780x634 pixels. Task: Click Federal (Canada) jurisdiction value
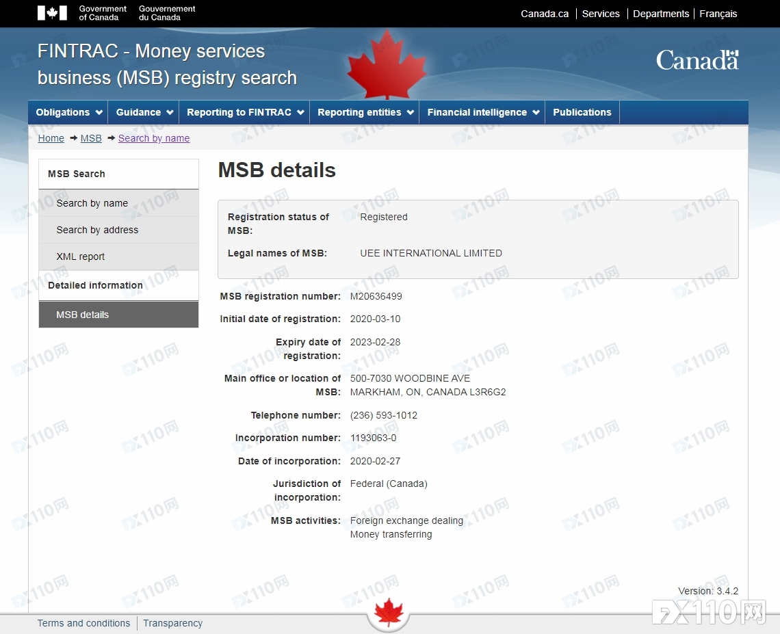(389, 484)
